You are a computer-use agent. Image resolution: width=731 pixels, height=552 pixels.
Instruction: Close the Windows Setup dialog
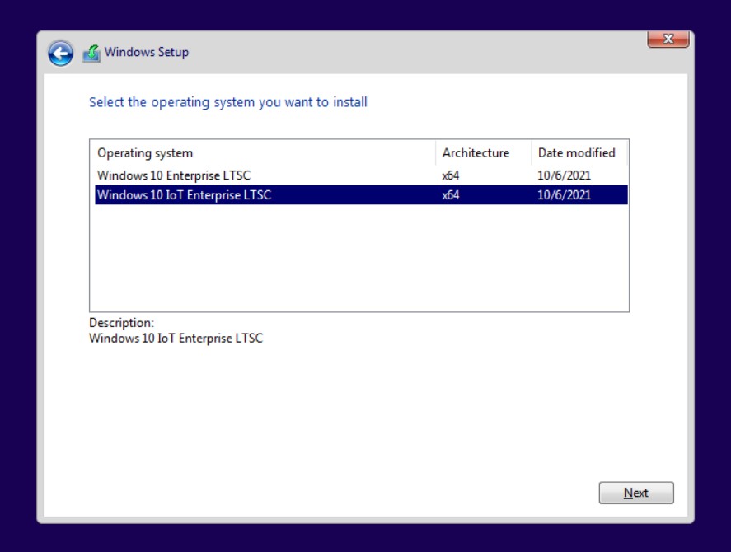click(x=668, y=39)
